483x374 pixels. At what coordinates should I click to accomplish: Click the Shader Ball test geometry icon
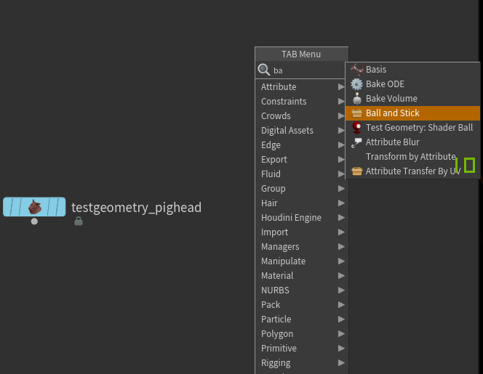[x=356, y=128]
